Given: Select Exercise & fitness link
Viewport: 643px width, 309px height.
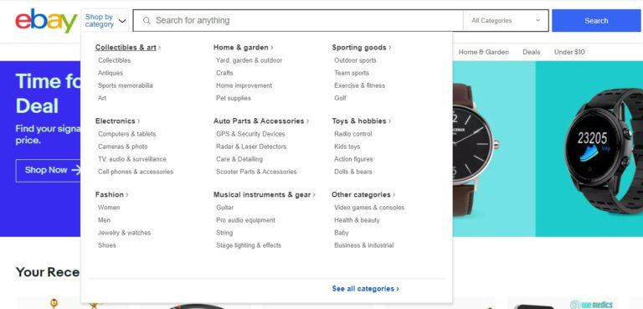Looking at the screenshot, I should pos(360,85).
